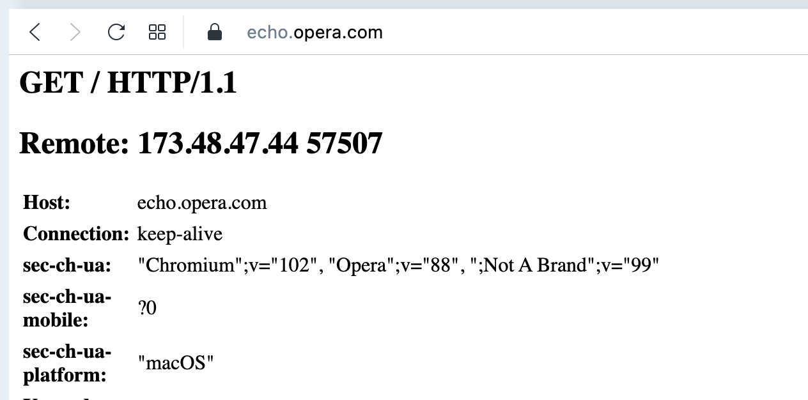Click the browser back navigation arrow
Image resolution: width=808 pixels, height=400 pixels.
tap(35, 32)
